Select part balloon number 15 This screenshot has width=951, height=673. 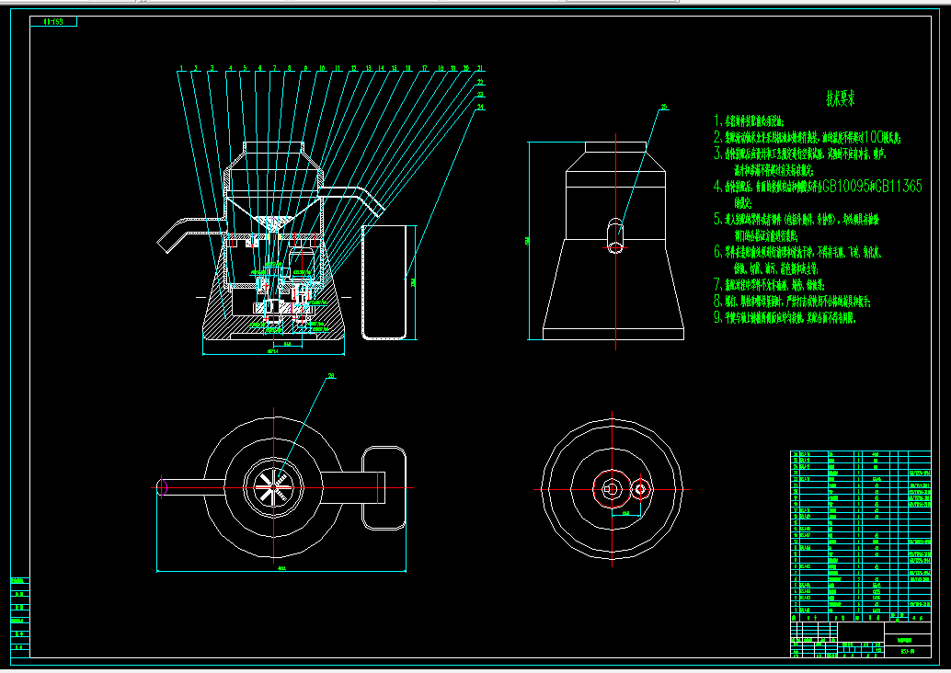395,69
